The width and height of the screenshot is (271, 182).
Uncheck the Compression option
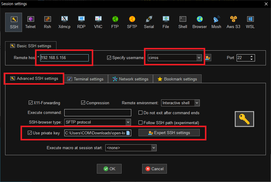[x=83, y=103]
